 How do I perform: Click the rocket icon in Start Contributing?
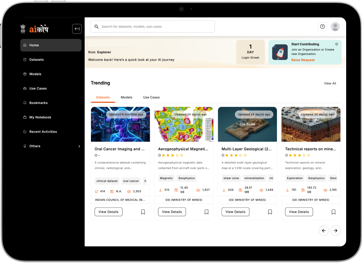tap(280, 52)
